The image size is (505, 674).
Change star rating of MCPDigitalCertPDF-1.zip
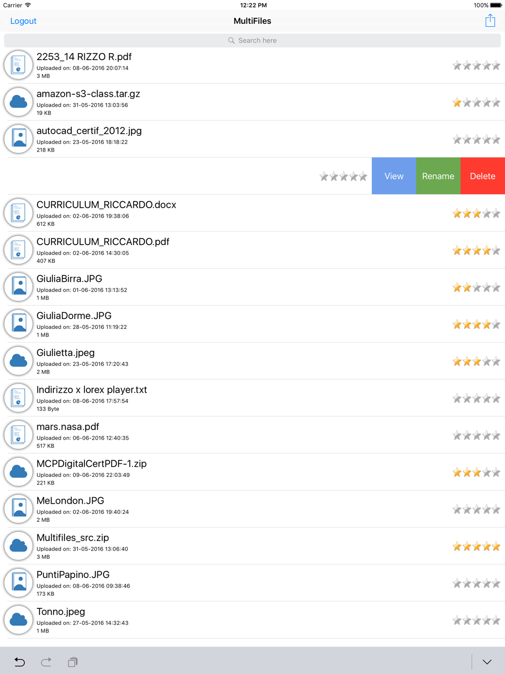coord(476,472)
